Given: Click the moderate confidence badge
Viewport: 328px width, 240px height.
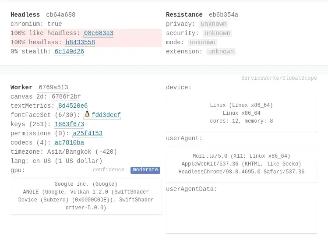Looking at the screenshot, I should 145,170.
